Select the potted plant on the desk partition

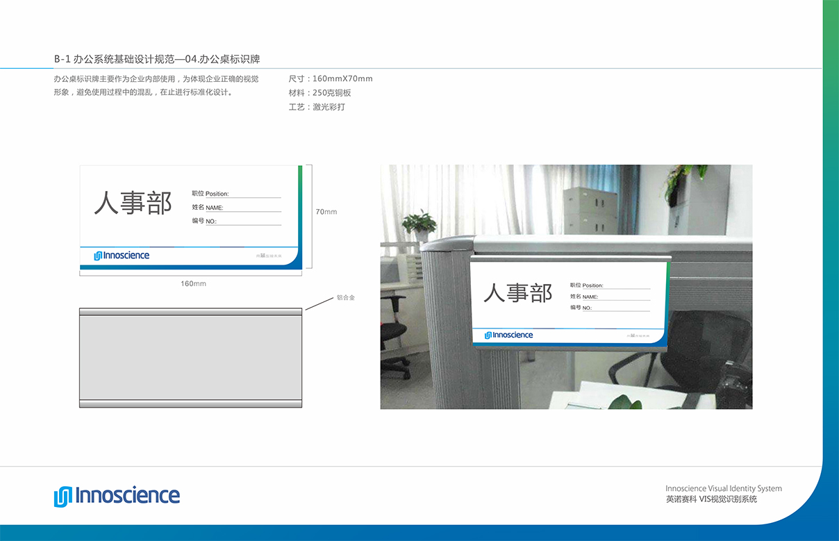tap(419, 224)
